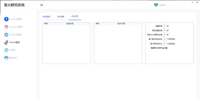Click the 每个账号发送私信 count field

coord(164,39)
